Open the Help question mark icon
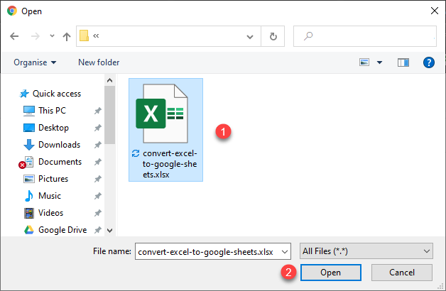 [x=428, y=62]
